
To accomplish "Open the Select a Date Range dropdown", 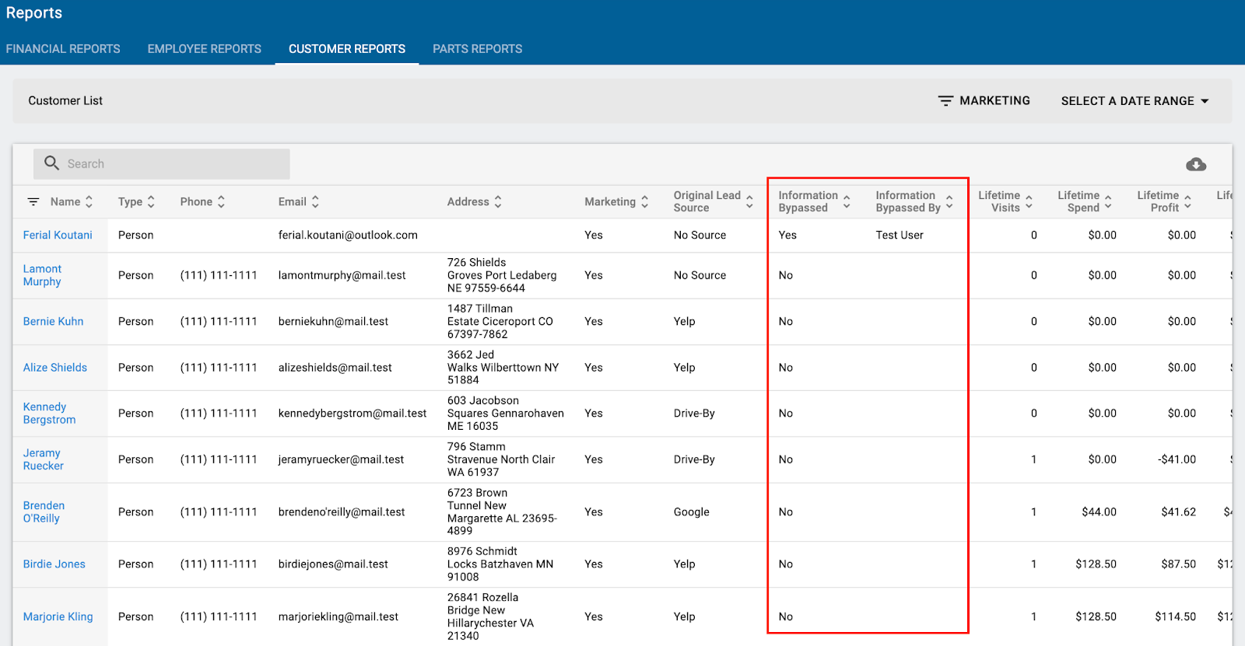I will tap(1135, 101).
